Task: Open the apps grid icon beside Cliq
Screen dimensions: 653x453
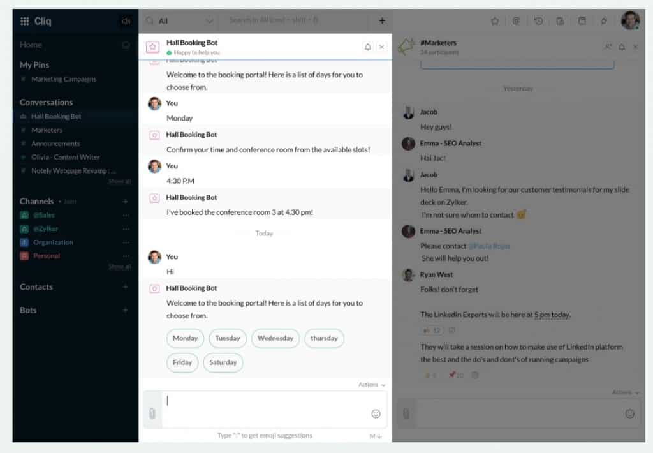Action: (25, 21)
